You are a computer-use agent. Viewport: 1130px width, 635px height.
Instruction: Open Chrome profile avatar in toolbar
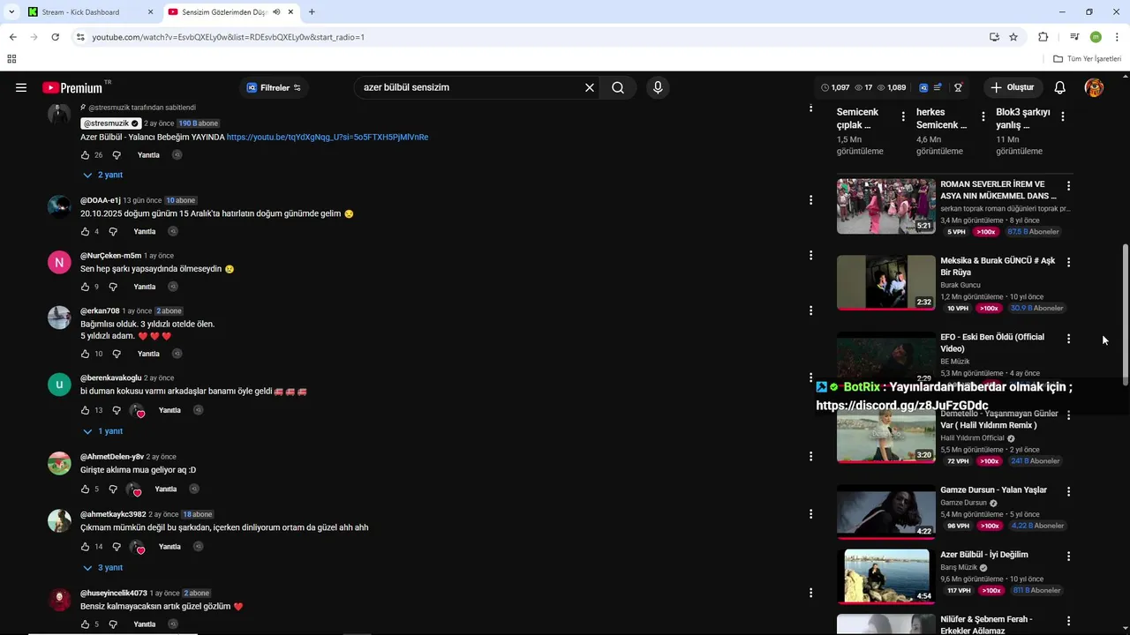tap(1096, 37)
